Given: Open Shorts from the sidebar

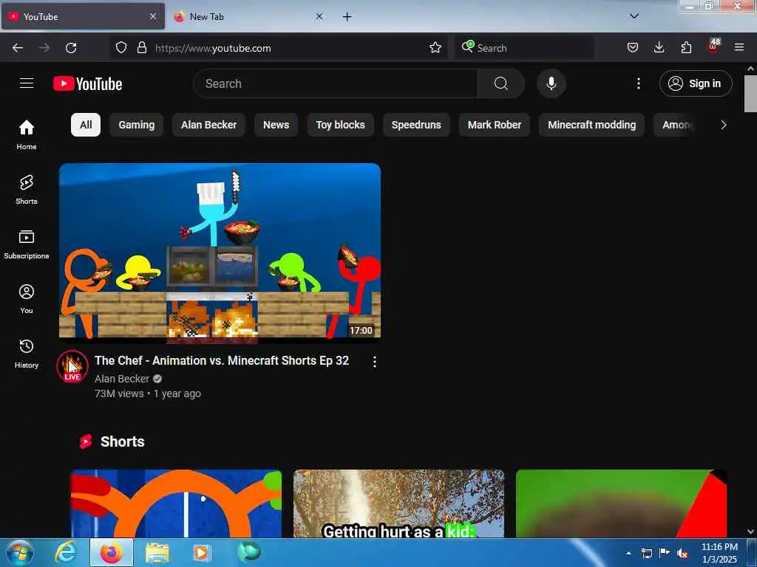Looking at the screenshot, I should [27, 190].
